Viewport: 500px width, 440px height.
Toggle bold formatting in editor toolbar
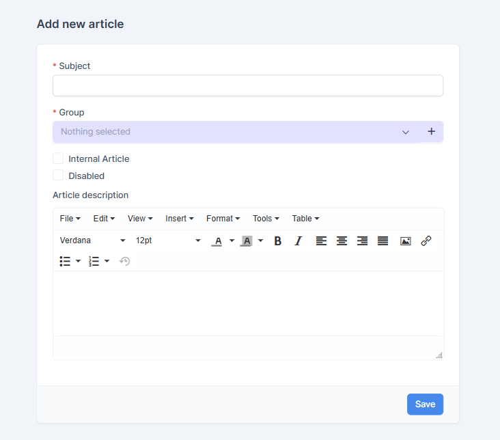tap(278, 240)
